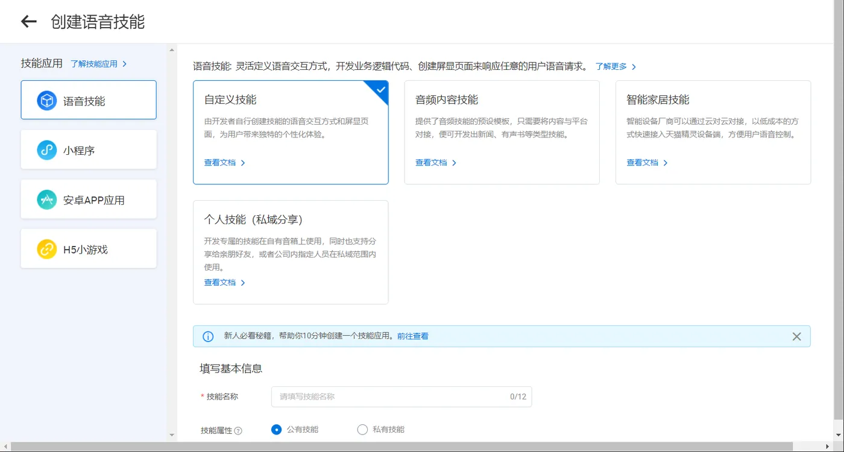Screen dimensions: 844x452
Task: Open the 小程序 sidebar tab
Action: (89, 149)
